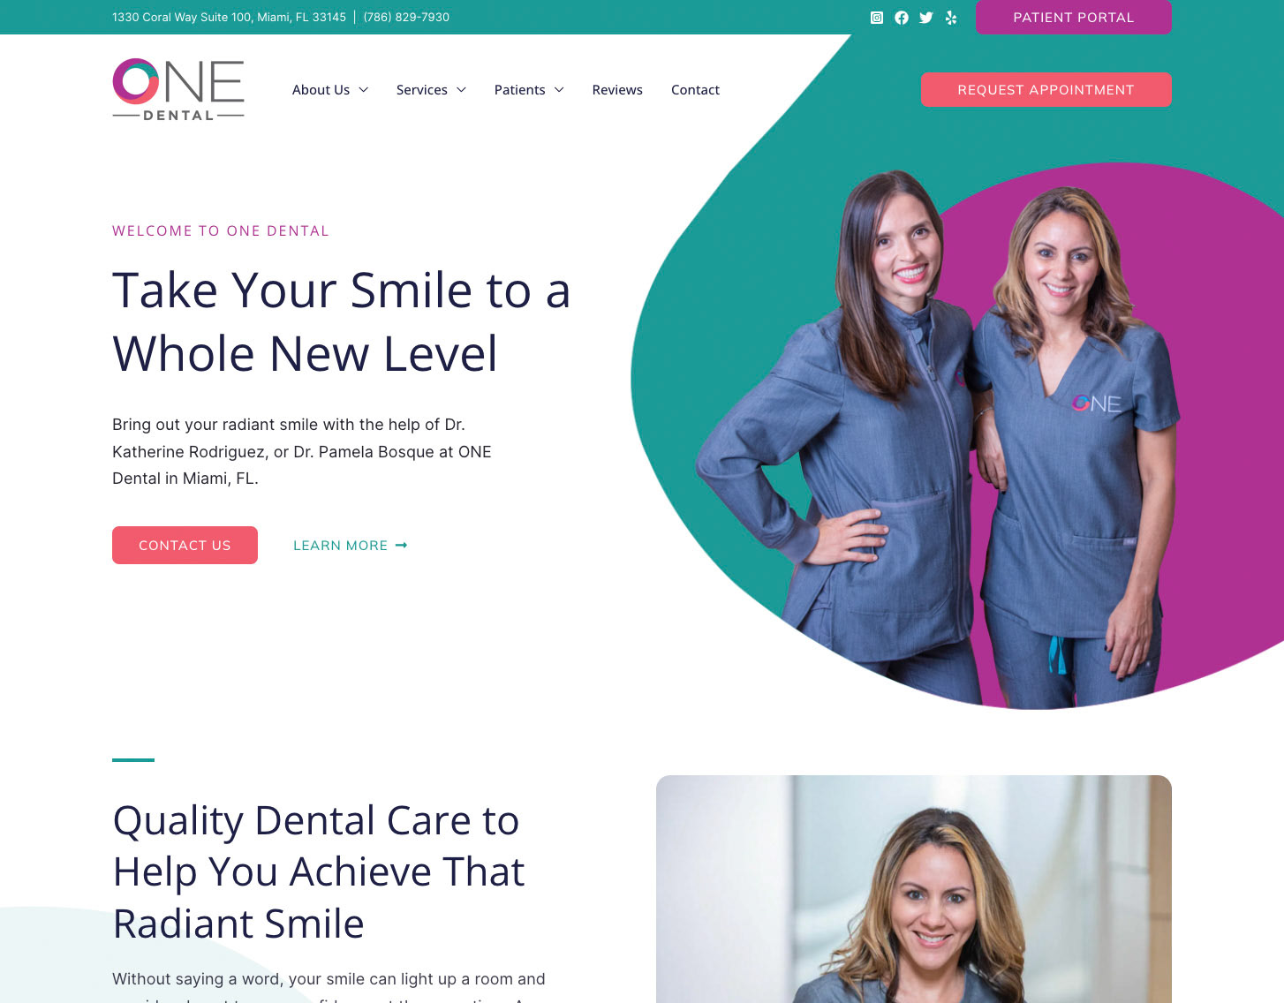Open the Reviews menu item
This screenshot has height=1003, width=1284.
pos(617,90)
